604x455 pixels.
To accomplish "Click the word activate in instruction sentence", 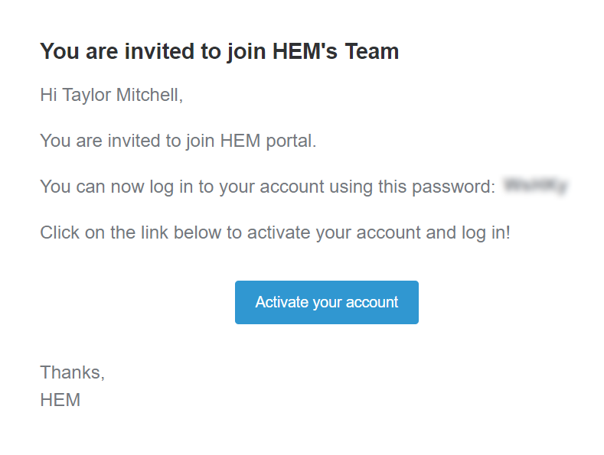I will click(279, 233).
